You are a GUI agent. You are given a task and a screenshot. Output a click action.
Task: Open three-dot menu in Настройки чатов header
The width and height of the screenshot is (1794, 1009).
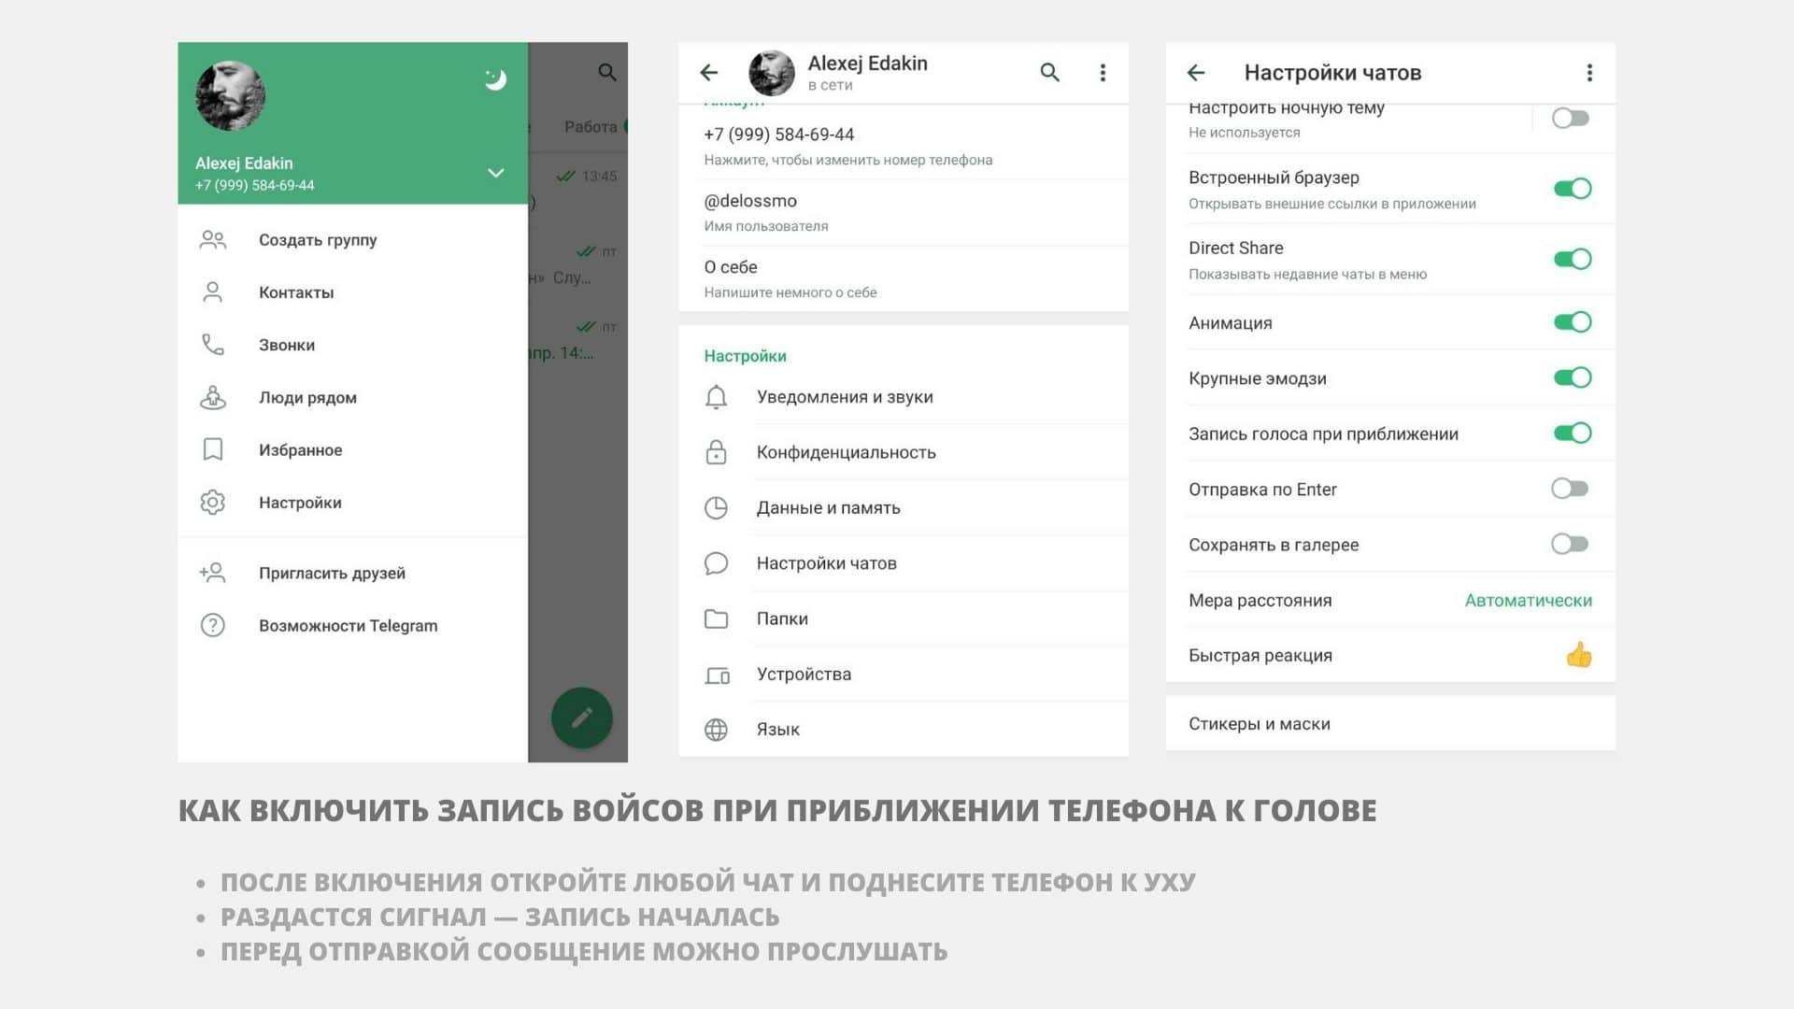(x=1589, y=72)
